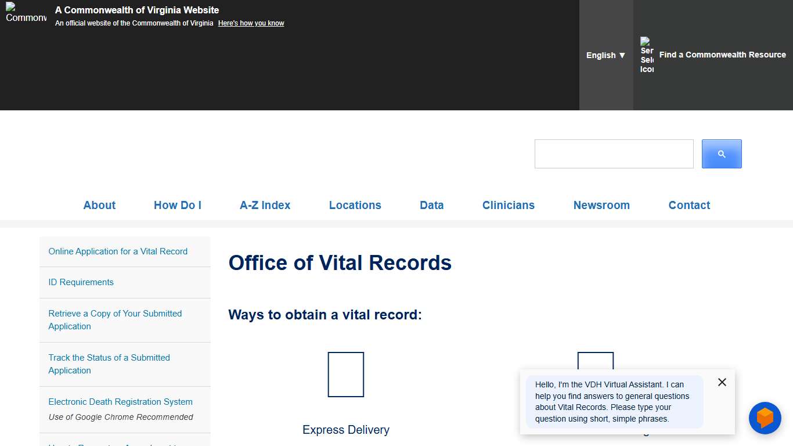
Task: Select the Locations menu item
Action: [355, 205]
